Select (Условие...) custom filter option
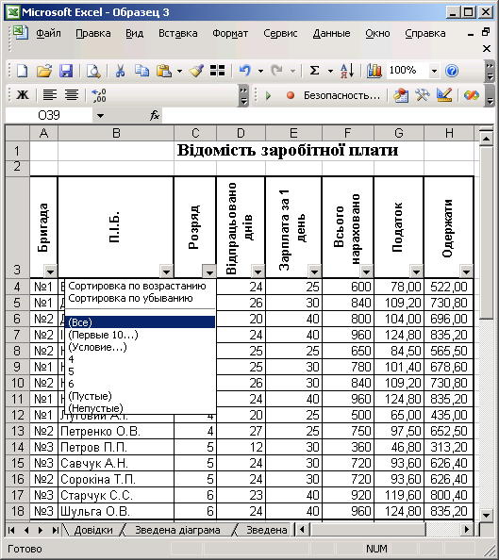 141,347
